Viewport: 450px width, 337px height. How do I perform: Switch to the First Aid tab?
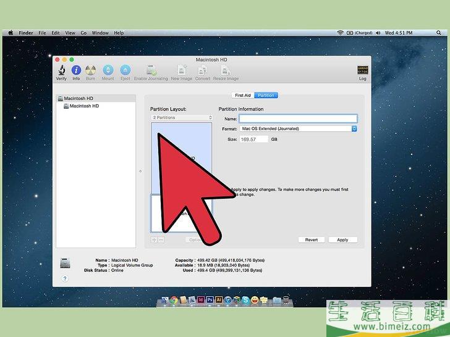point(243,95)
